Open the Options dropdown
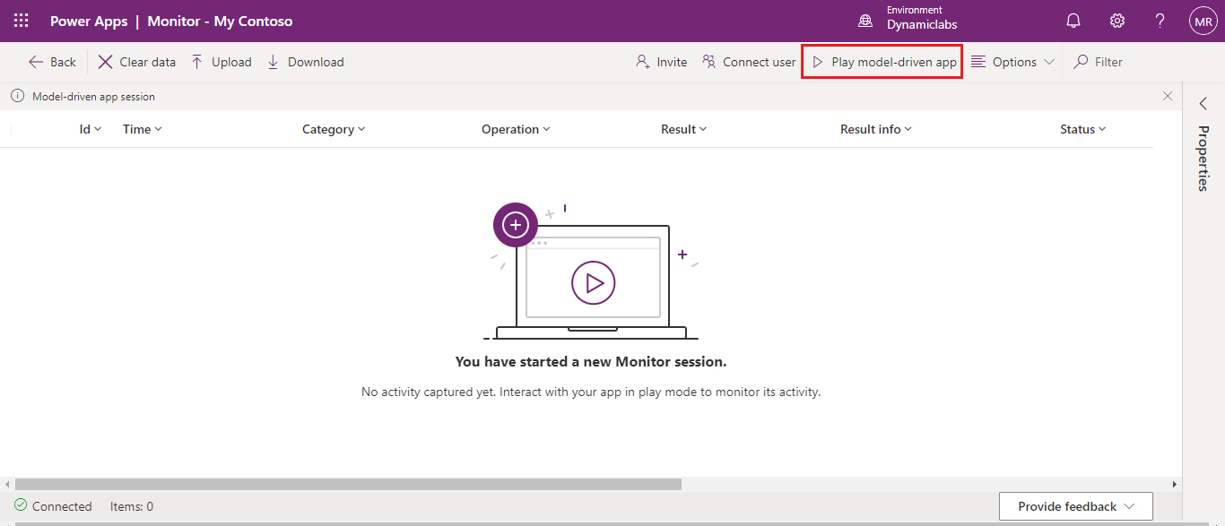This screenshot has height=526, width=1225. [1012, 62]
